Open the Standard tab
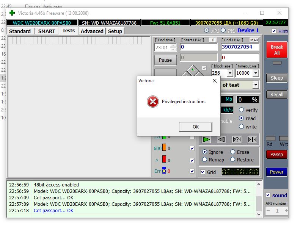The image size is (300, 227). tap(20, 31)
